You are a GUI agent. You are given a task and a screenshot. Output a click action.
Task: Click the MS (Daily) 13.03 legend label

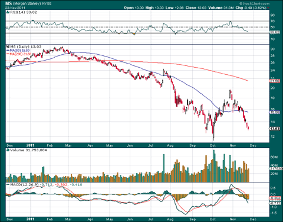pos(26,47)
